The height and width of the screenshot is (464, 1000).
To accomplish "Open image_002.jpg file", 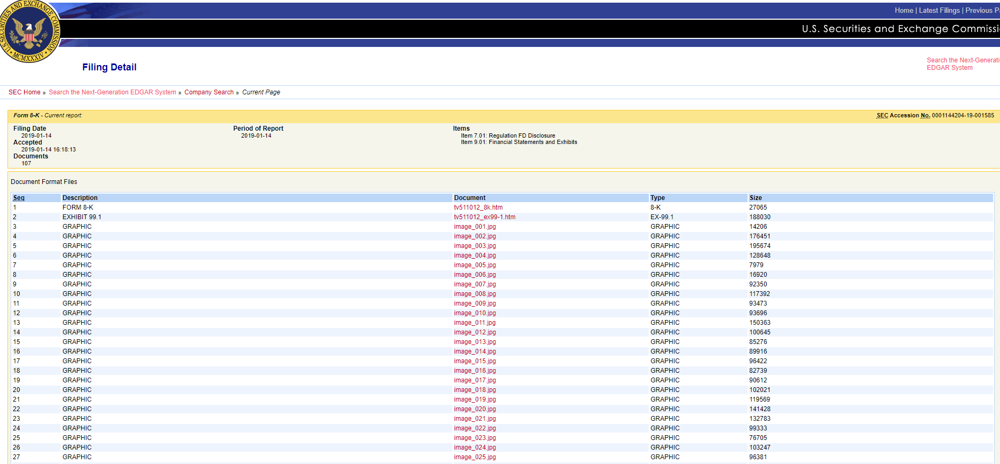I will [x=475, y=236].
